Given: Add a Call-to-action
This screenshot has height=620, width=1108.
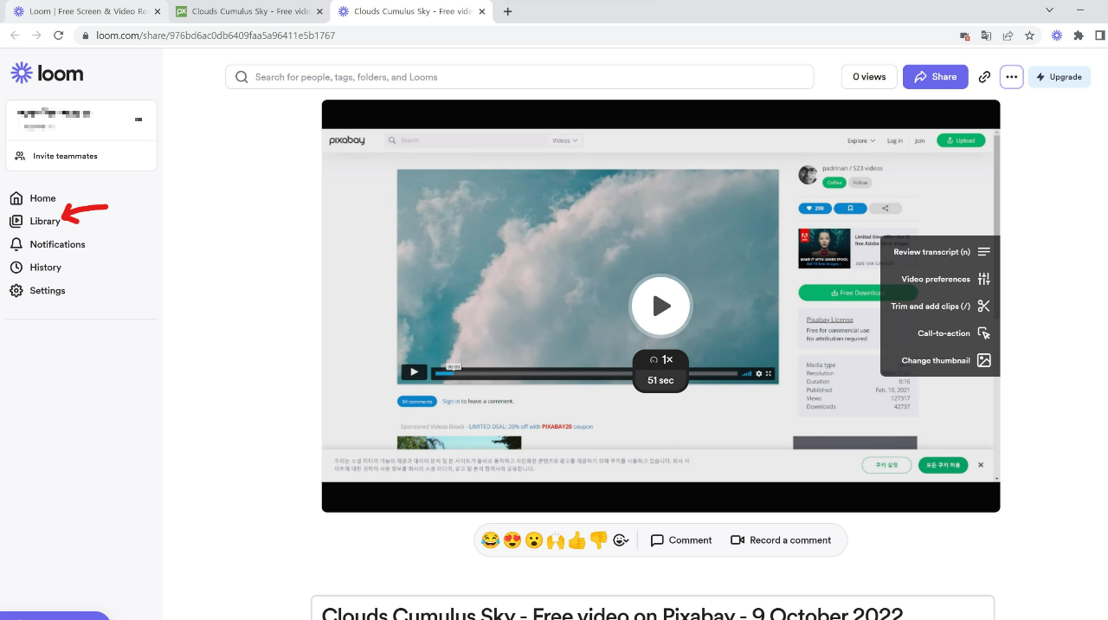Looking at the screenshot, I should (x=953, y=333).
